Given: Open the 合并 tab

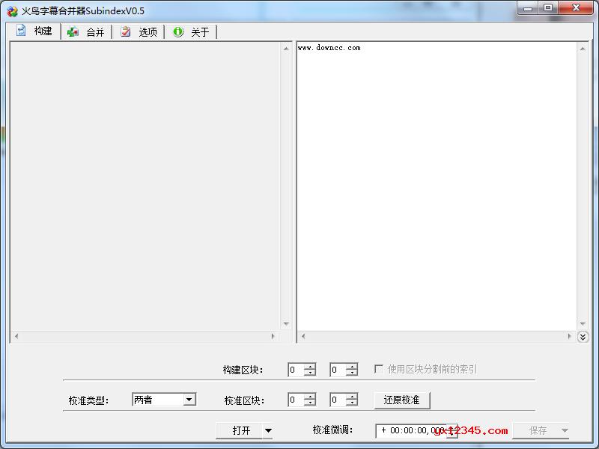Looking at the screenshot, I should click(86, 32).
